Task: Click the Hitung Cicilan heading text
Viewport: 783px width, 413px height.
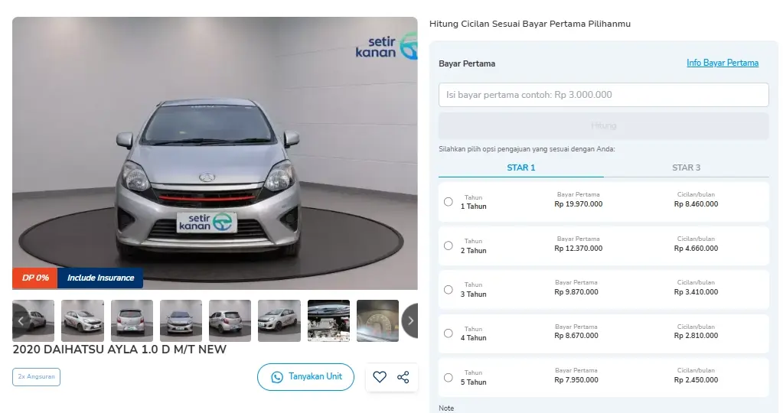Action: tap(530, 24)
